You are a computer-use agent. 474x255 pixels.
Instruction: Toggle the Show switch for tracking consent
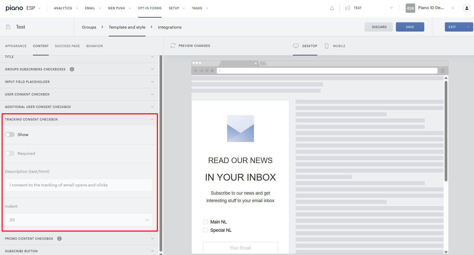click(10, 135)
